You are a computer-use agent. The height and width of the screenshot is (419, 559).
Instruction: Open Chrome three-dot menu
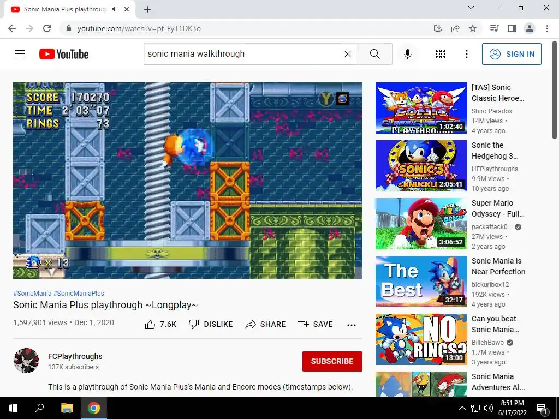point(547,28)
